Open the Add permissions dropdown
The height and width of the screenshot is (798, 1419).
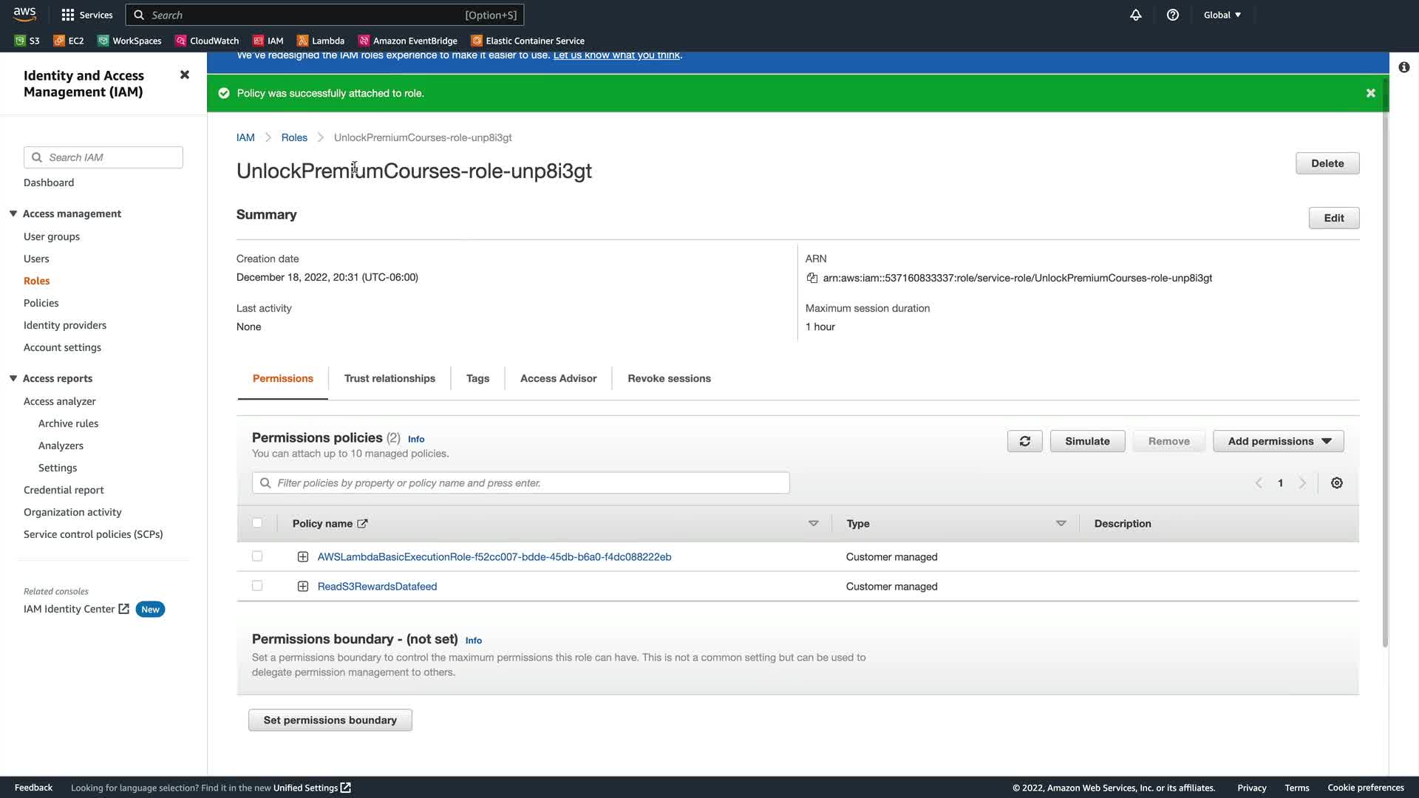[1279, 441]
